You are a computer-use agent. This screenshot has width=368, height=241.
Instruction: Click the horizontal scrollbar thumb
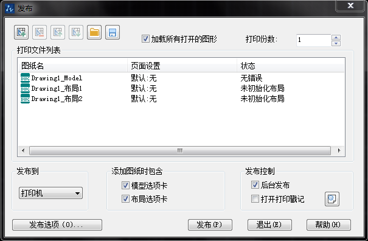[x=180, y=150]
